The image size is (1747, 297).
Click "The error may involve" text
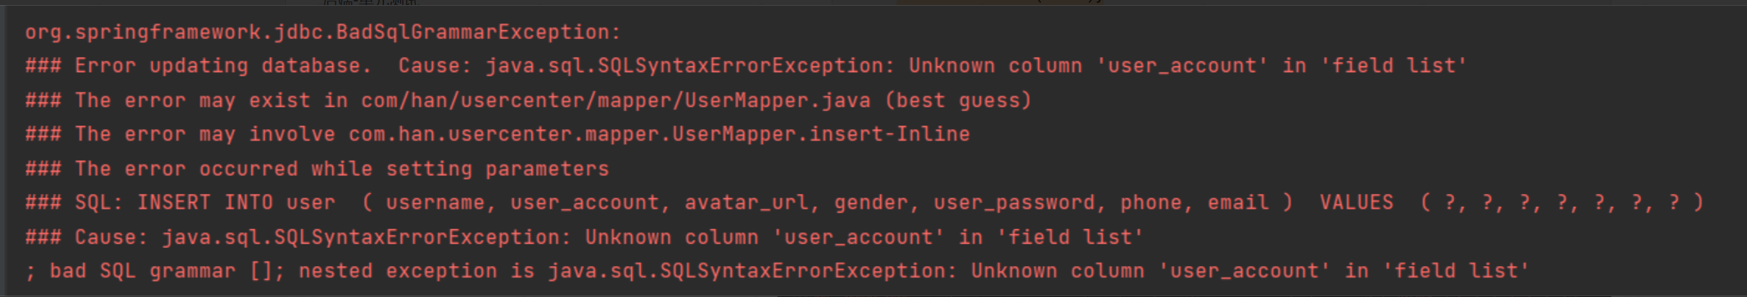[x=205, y=134]
